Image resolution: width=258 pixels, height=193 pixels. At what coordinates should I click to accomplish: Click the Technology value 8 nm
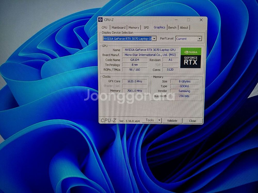click(x=135, y=65)
